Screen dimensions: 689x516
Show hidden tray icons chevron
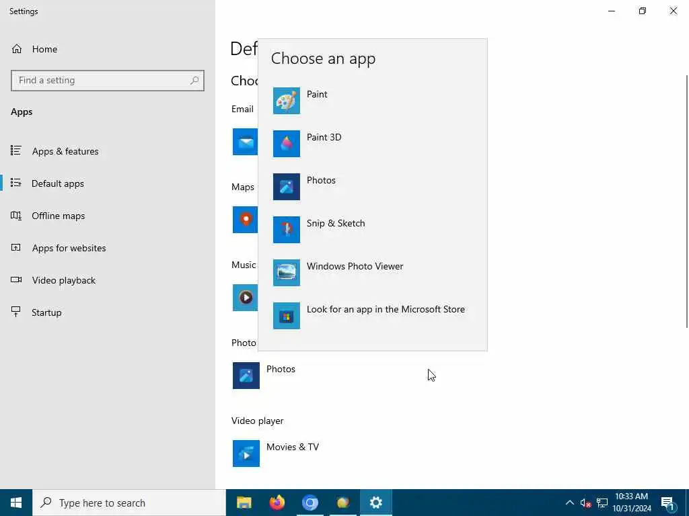569,503
